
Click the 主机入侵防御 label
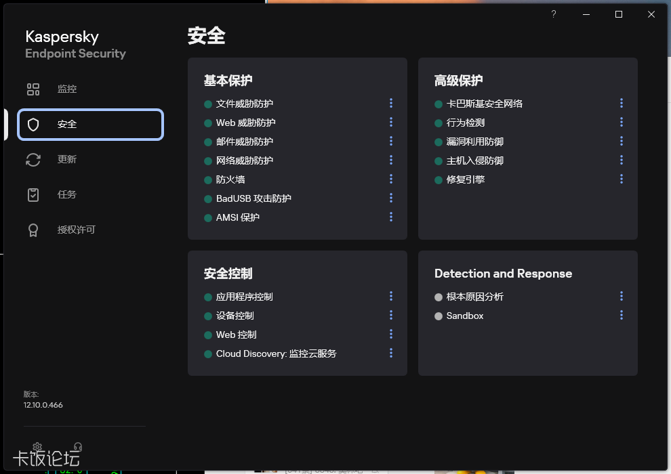475,160
